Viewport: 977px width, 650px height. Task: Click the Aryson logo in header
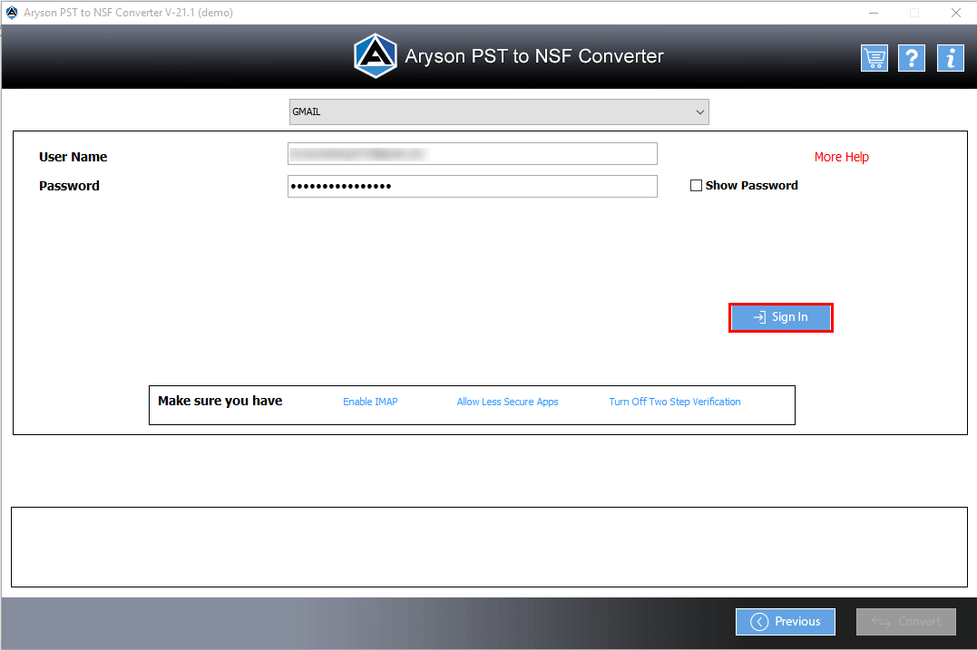pyautogui.click(x=375, y=56)
